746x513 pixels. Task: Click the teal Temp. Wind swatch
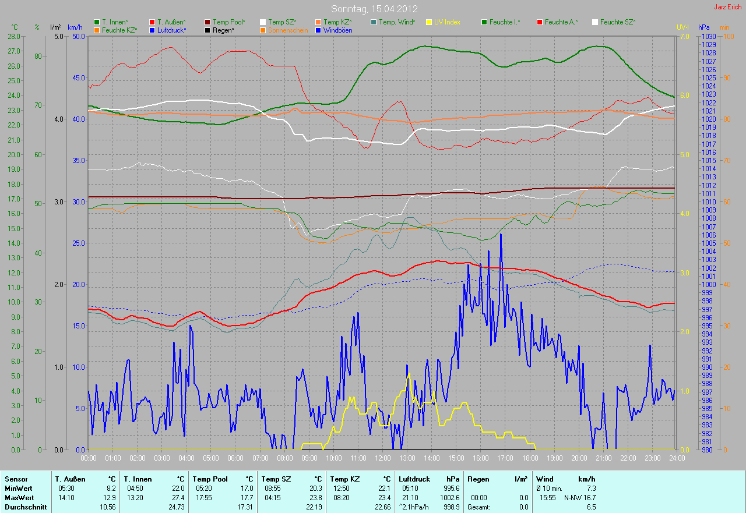(x=374, y=22)
